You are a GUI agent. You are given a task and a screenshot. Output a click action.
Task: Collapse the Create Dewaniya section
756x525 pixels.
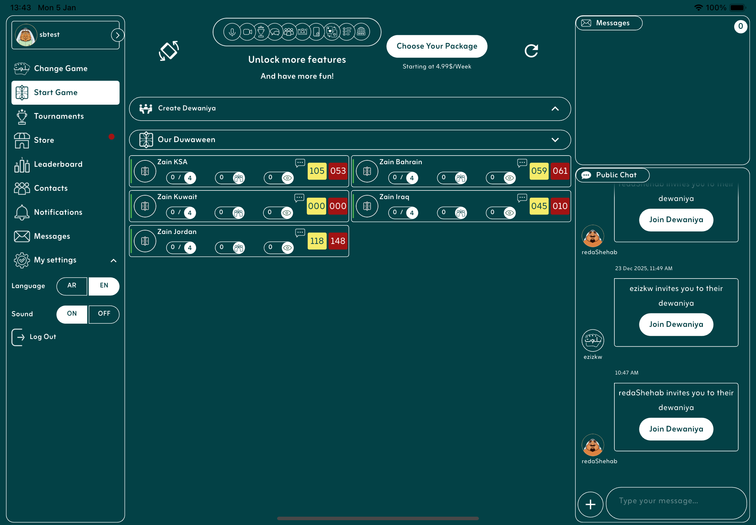click(x=555, y=109)
